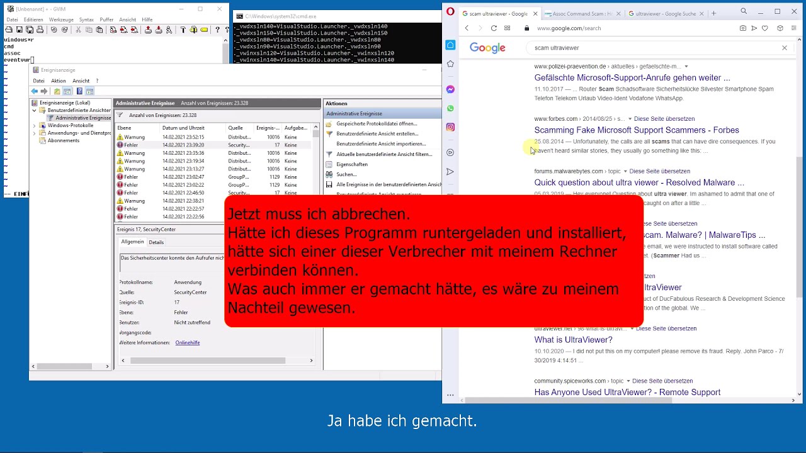This screenshot has width=806, height=453.
Task: Click Suchen... in Aktionen pane
Action: (346, 174)
